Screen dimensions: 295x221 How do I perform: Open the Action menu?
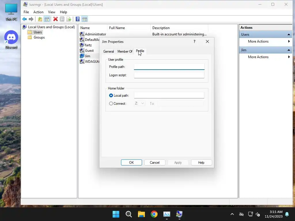[38, 12]
